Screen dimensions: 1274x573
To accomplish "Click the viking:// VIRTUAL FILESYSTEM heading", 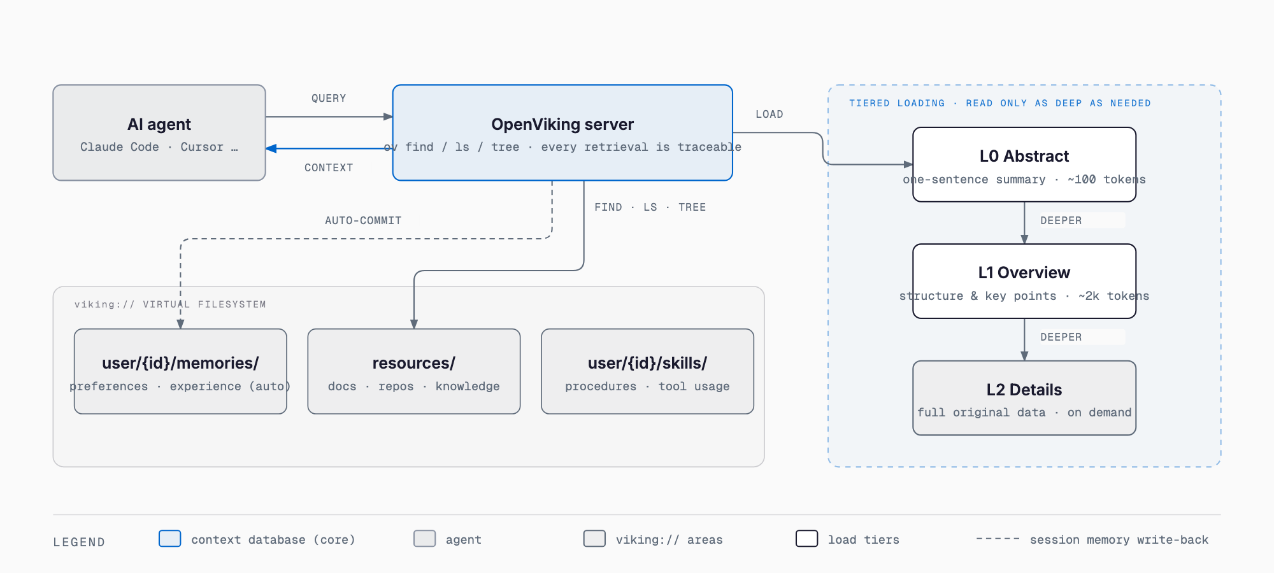I will pos(170,304).
